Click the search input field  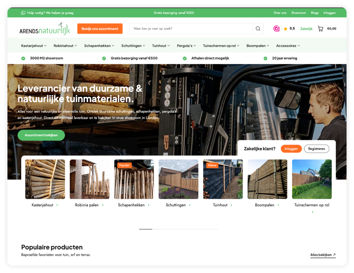click(191, 29)
